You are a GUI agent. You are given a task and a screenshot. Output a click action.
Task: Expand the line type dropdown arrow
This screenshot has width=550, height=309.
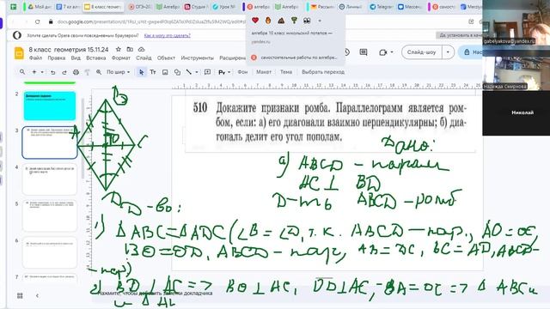pos(197,72)
